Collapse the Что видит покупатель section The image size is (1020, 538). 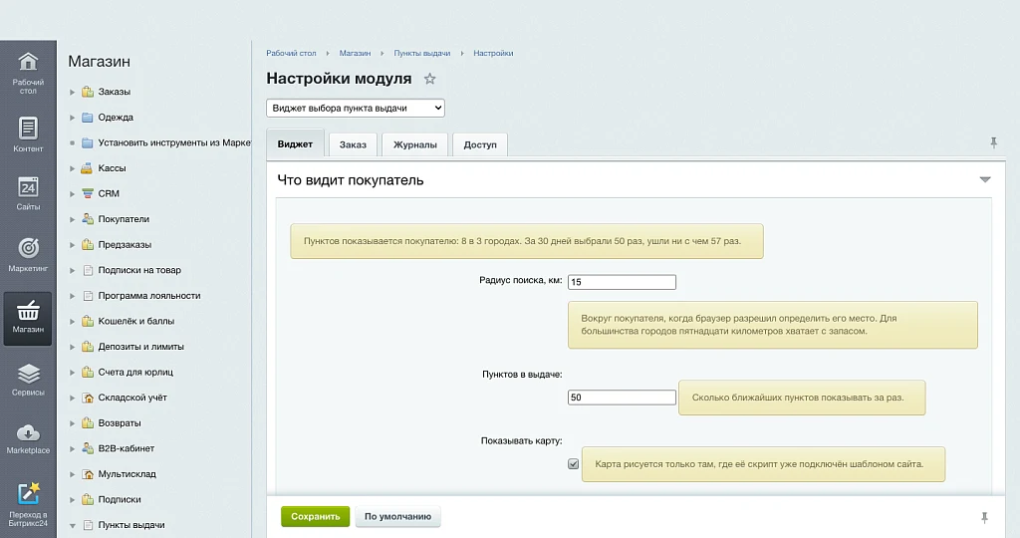[985, 179]
